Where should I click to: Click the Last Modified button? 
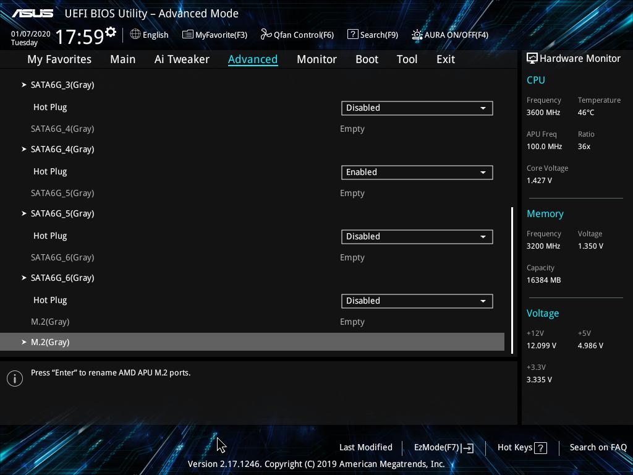(x=366, y=447)
